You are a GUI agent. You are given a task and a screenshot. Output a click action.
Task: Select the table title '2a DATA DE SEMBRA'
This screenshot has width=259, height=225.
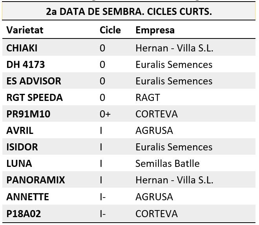tap(129, 11)
